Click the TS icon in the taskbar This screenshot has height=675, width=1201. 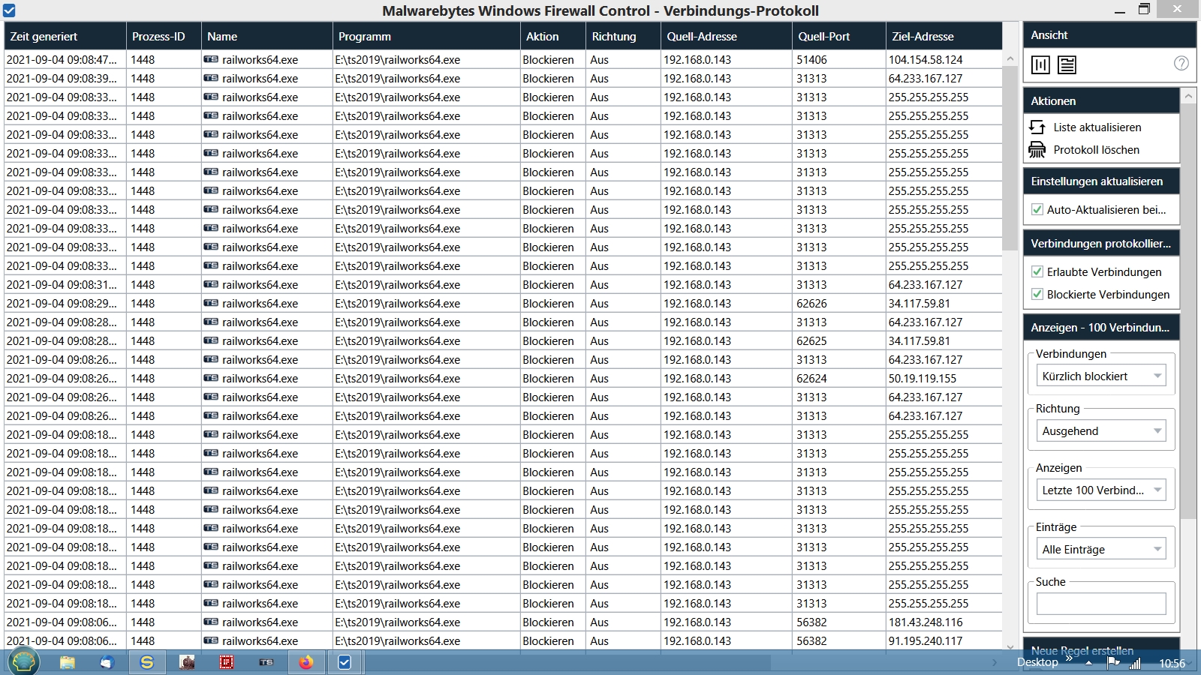click(266, 662)
